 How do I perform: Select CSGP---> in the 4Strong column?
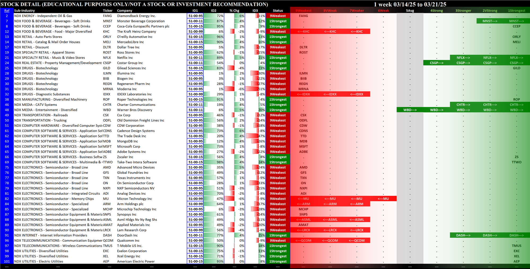(436, 63)
